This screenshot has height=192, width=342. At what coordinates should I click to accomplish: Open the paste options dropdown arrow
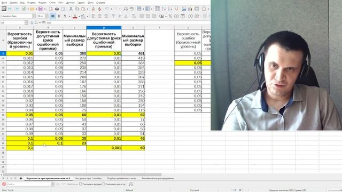(x=88, y=9)
